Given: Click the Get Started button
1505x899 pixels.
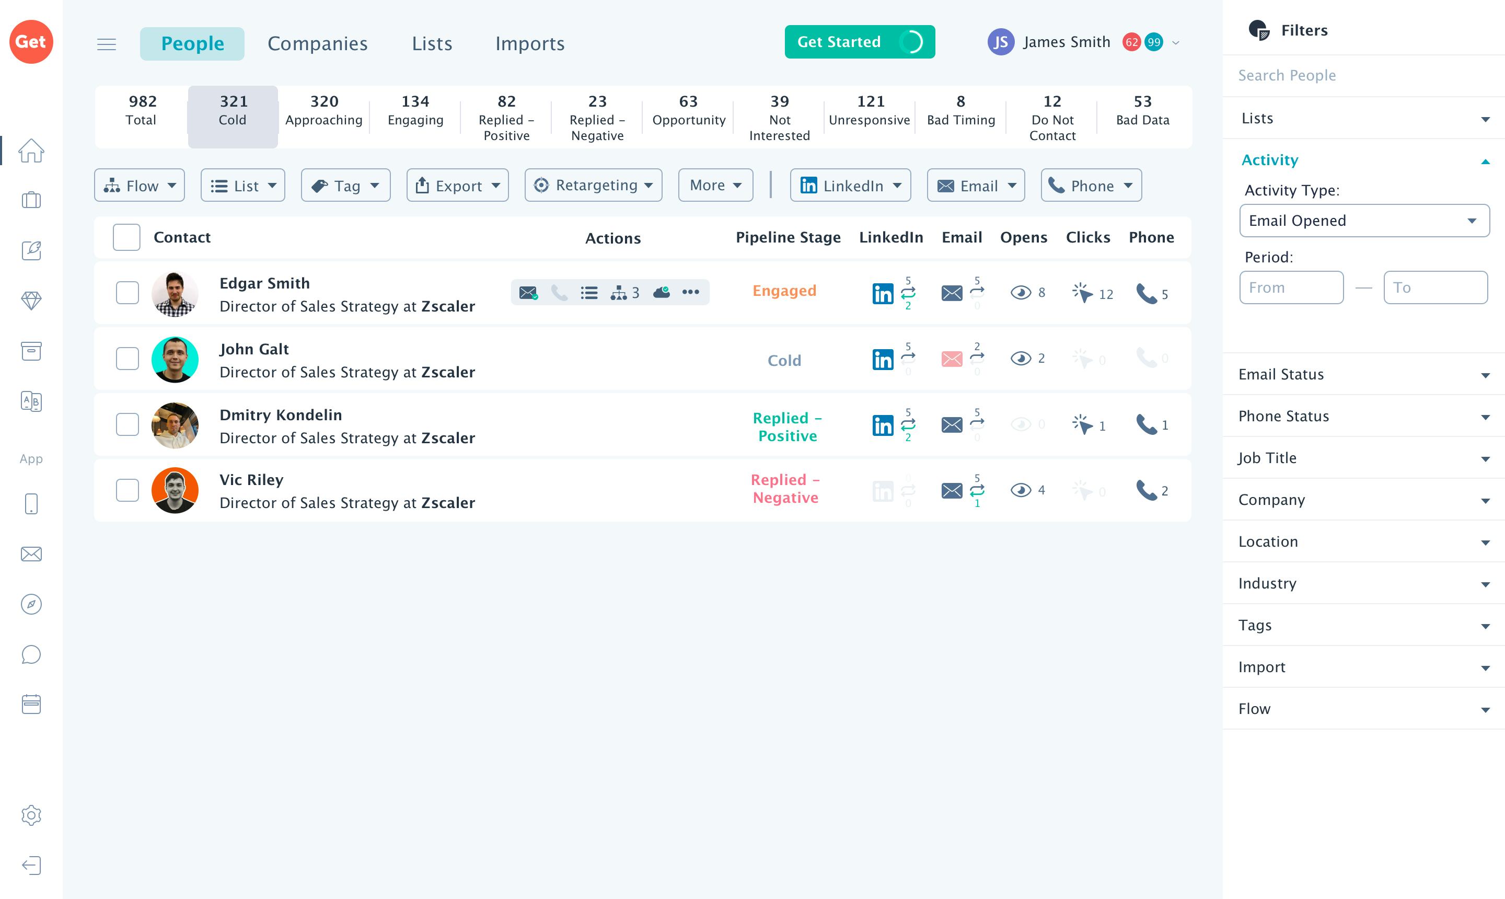Looking at the screenshot, I should (839, 42).
